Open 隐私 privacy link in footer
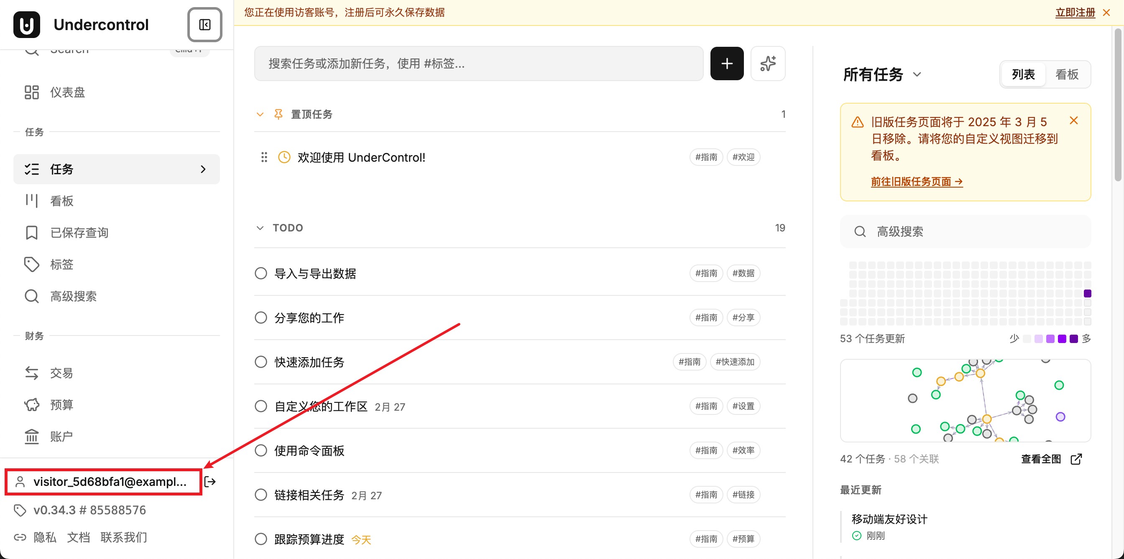 tap(45, 537)
